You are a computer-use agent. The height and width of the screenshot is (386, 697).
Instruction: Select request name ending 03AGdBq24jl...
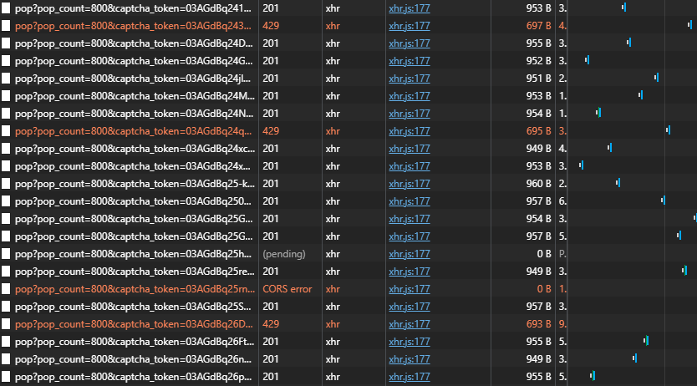(x=133, y=79)
